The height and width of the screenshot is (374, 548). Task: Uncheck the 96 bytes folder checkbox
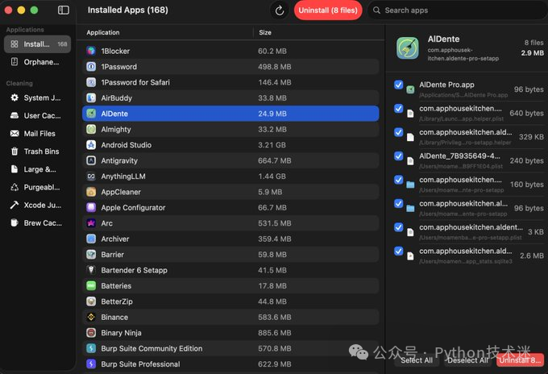click(x=398, y=203)
